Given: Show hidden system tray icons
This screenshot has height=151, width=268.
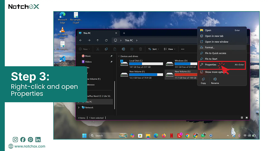Looking at the screenshot, I should 228,136.
